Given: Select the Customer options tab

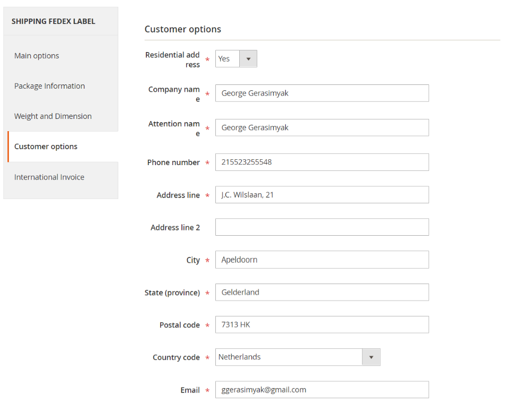Looking at the screenshot, I should (46, 147).
